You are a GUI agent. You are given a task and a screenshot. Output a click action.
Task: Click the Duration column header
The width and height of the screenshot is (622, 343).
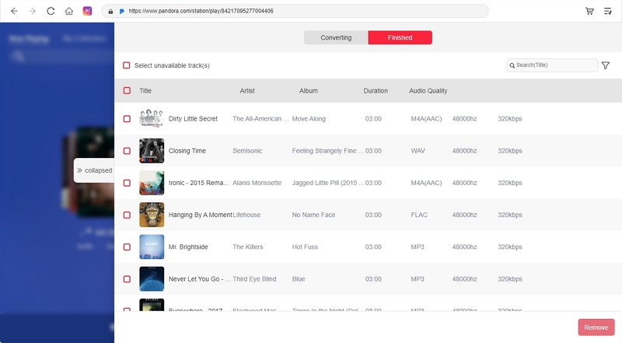coord(376,91)
